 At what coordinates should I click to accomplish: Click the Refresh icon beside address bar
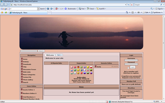128,5
